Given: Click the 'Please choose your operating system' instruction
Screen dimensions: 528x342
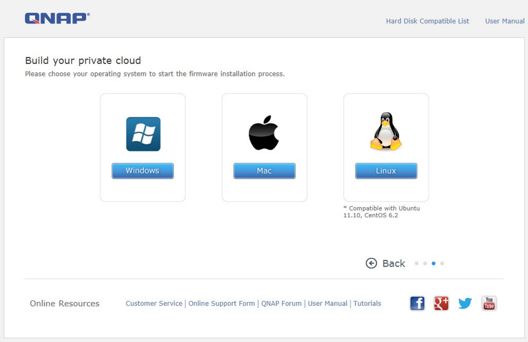Looking at the screenshot, I should (155, 74).
